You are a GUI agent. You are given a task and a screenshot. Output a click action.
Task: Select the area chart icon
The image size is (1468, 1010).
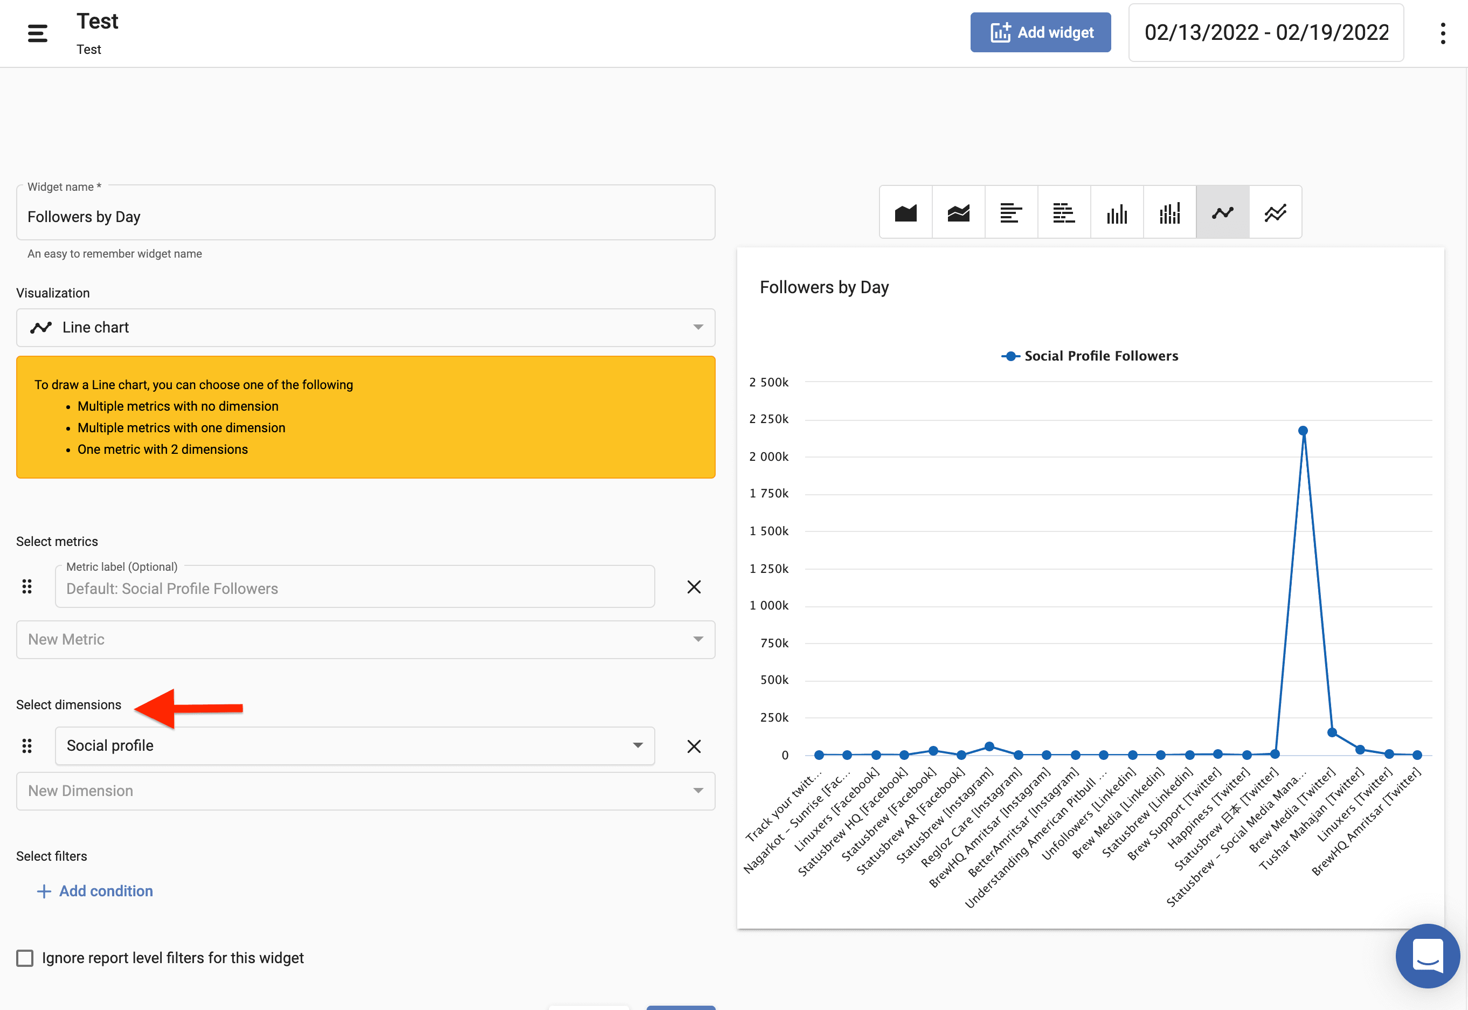tap(905, 213)
